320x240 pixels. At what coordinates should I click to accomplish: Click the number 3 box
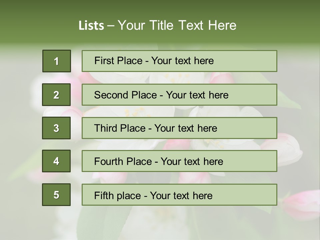click(x=56, y=128)
